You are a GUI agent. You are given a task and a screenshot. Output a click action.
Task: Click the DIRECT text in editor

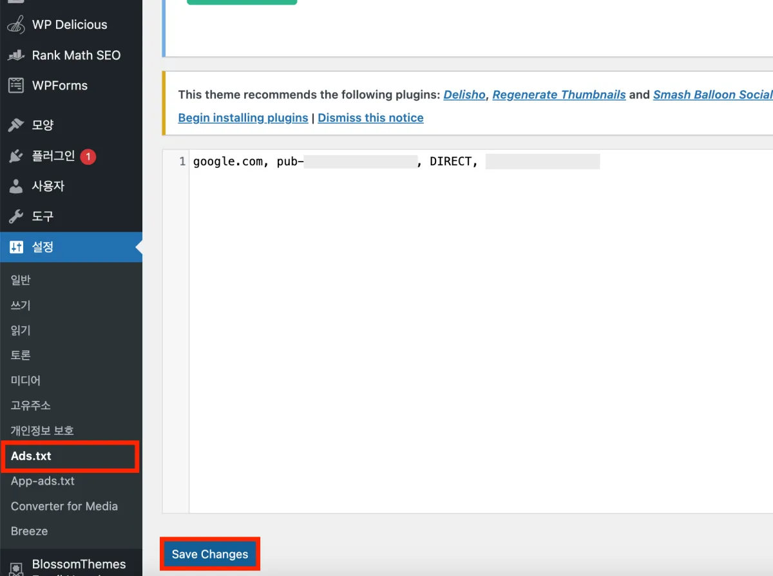[x=451, y=162]
